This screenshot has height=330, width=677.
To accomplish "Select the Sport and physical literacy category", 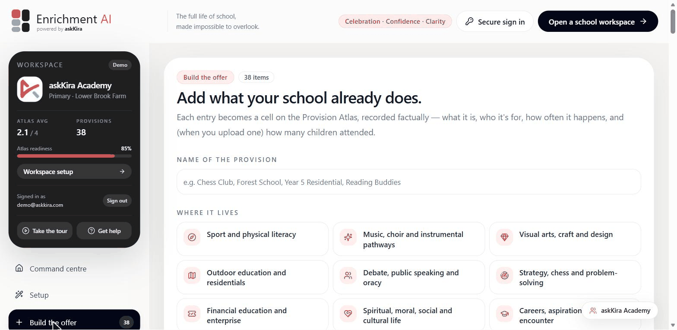I will 252,239.
